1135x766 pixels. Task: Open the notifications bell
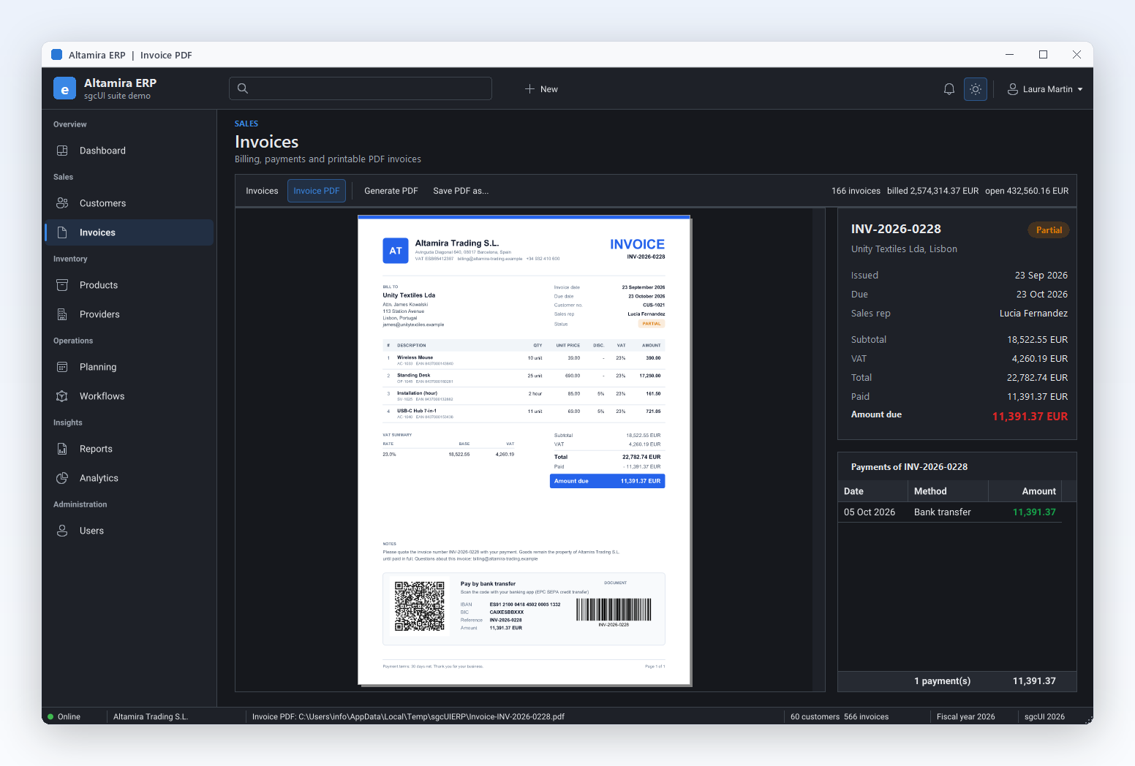(x=949, y=89)
